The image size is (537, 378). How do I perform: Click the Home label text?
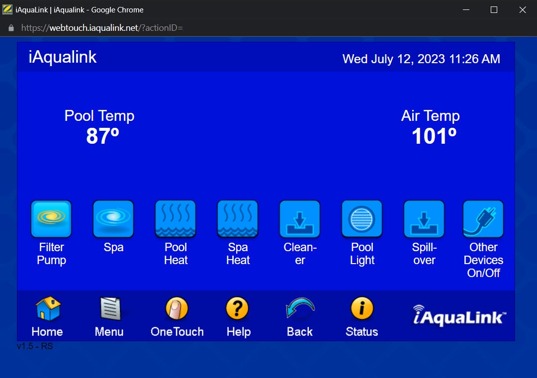[x=47, y=332]
